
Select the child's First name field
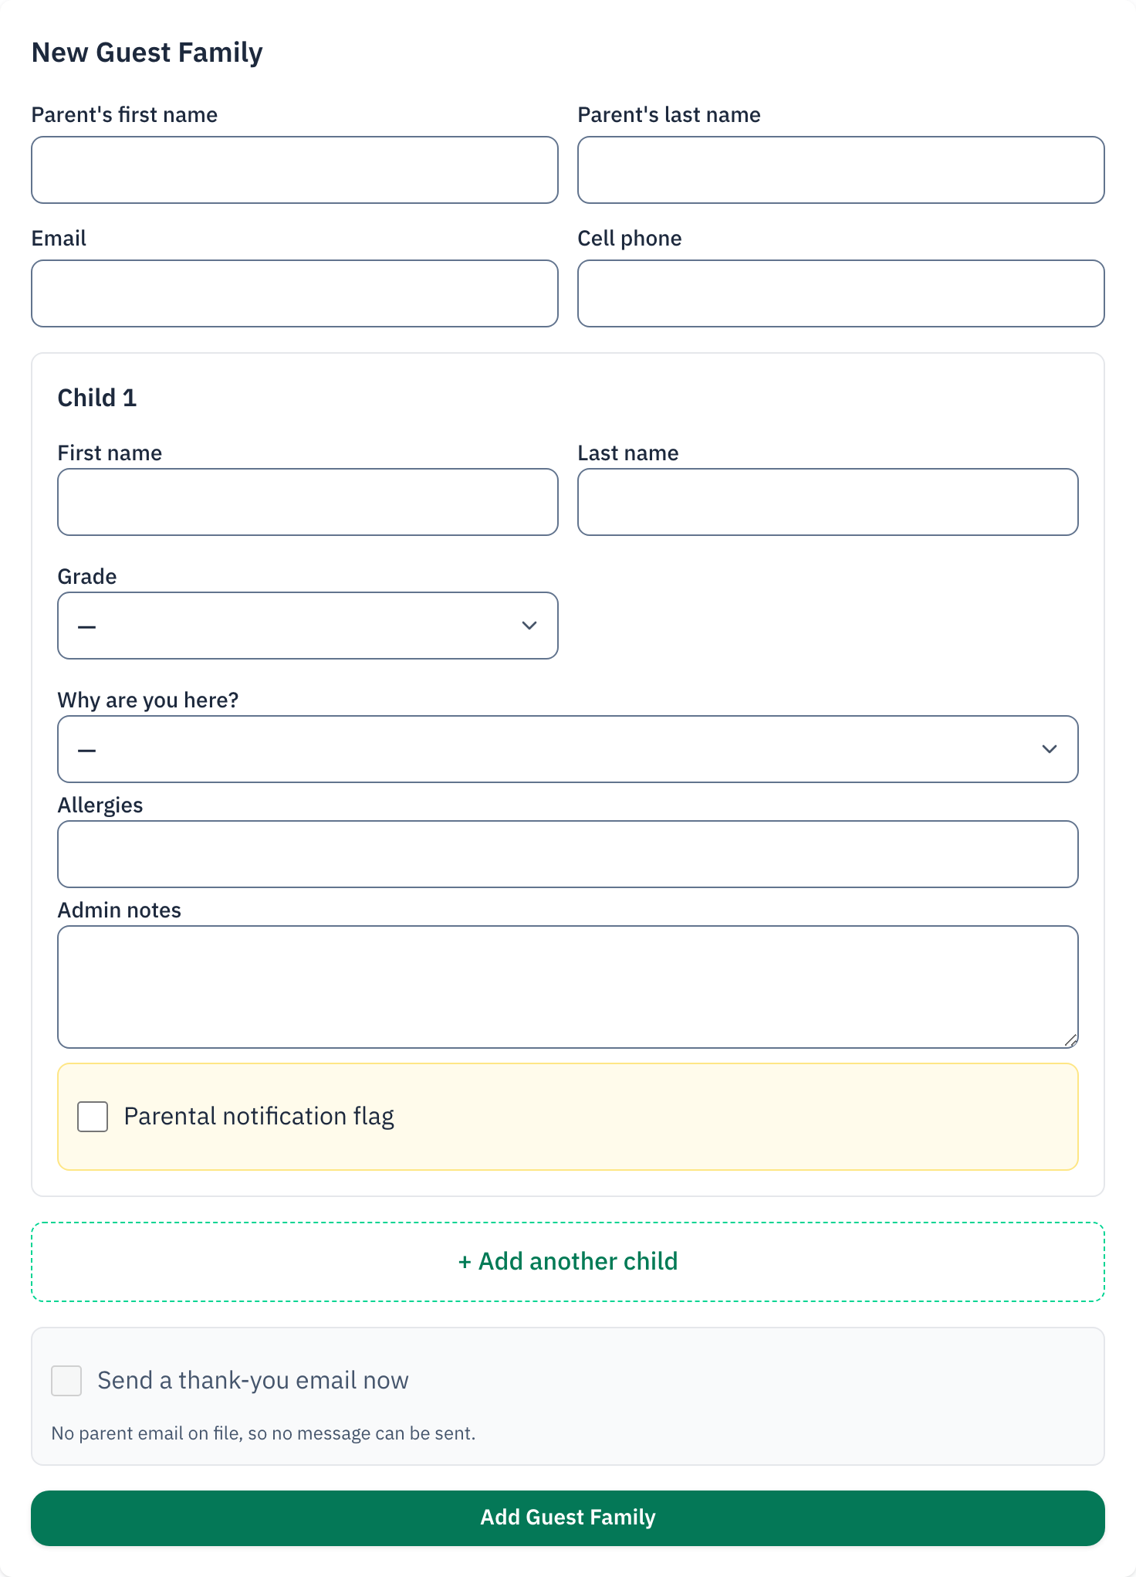[x=308, y=502]
